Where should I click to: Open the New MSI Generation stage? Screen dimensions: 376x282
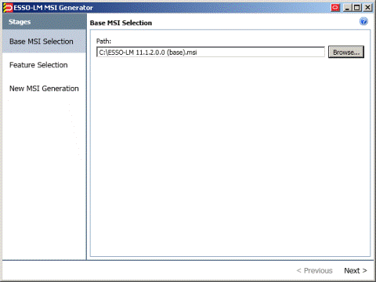pyautogui.click(x=44, y=89)
